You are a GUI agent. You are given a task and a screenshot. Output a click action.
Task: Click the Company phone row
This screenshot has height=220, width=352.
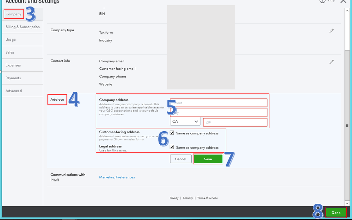pyautogui.click(x=112, y=76)
